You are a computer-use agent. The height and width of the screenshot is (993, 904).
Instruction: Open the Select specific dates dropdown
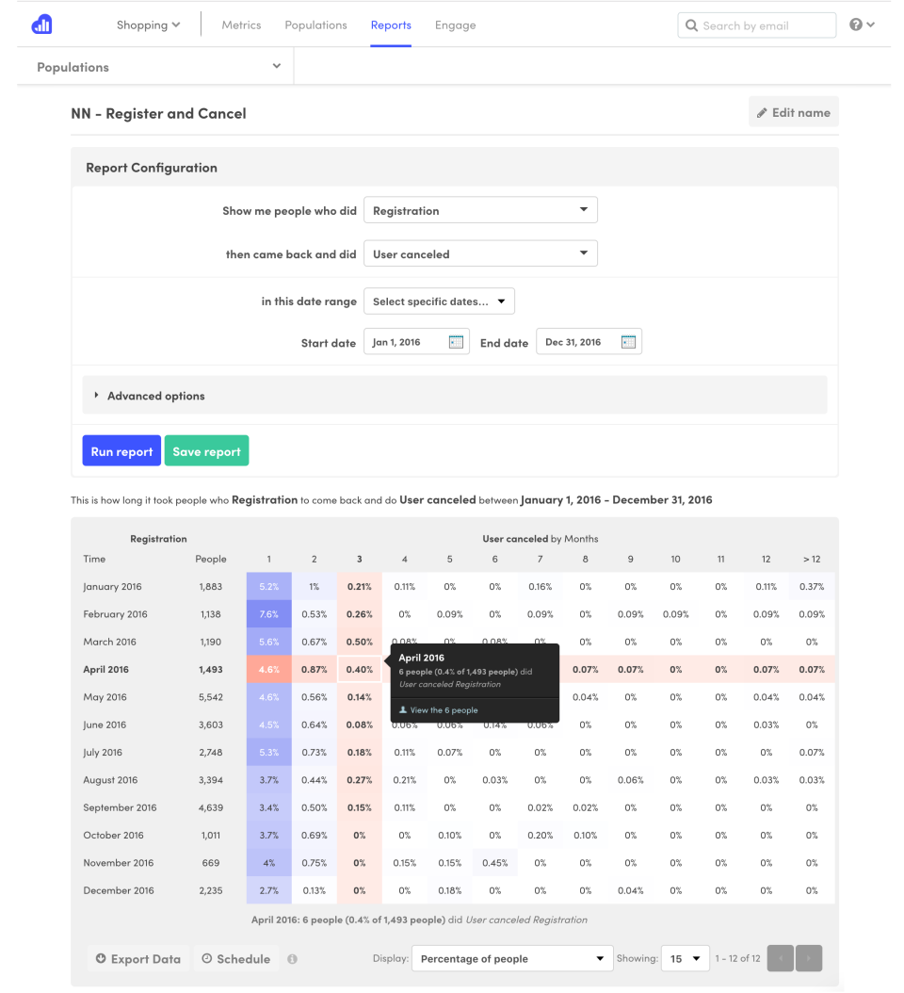439,301
